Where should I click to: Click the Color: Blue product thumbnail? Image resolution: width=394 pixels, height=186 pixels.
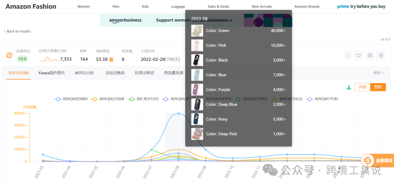click(x=197, y=75)
